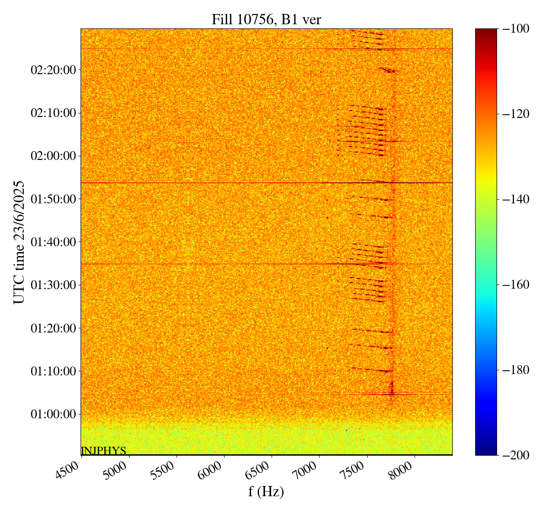Select the INJPHYS annotation text
The image size is (559, 513).
tap(103, 451)
